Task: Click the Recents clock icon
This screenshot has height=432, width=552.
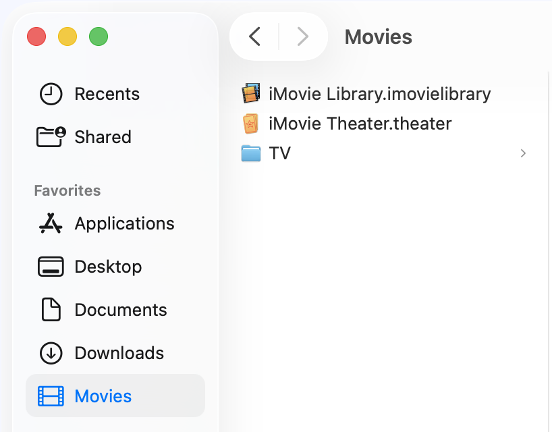Action: pos(51,94)
